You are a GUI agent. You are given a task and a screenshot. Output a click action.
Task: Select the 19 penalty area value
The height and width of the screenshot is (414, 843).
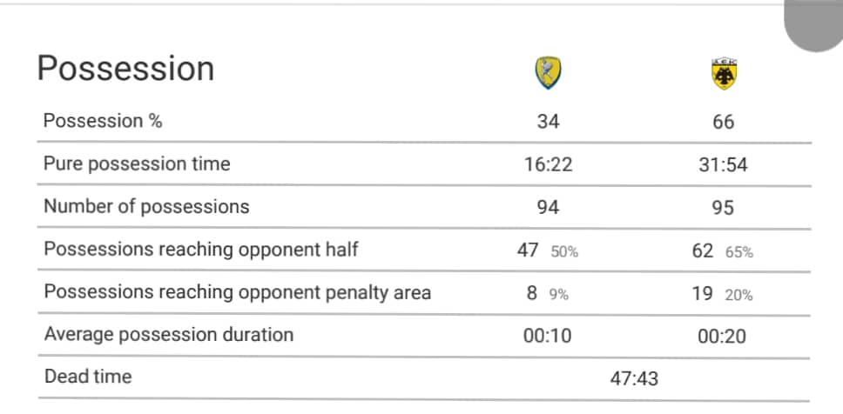pyautogui.click(x=703, y=293)
